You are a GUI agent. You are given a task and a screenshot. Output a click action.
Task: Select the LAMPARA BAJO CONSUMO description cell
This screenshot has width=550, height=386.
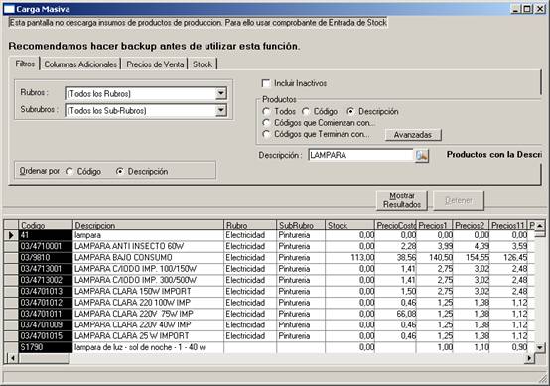point(148,258)
